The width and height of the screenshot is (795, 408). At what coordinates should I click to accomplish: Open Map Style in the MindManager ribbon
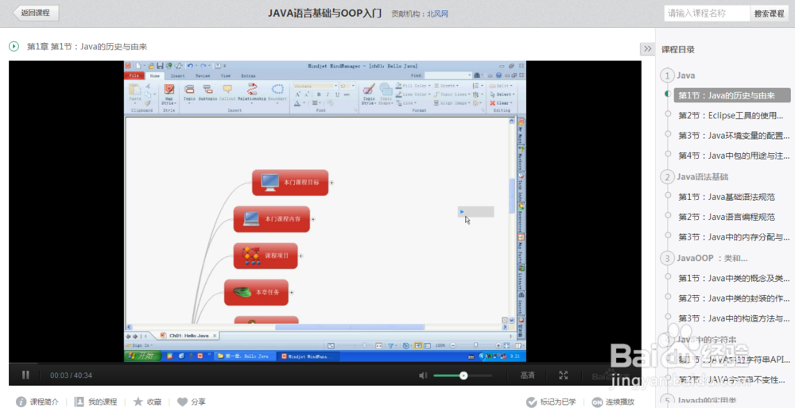tap(169, 94)
